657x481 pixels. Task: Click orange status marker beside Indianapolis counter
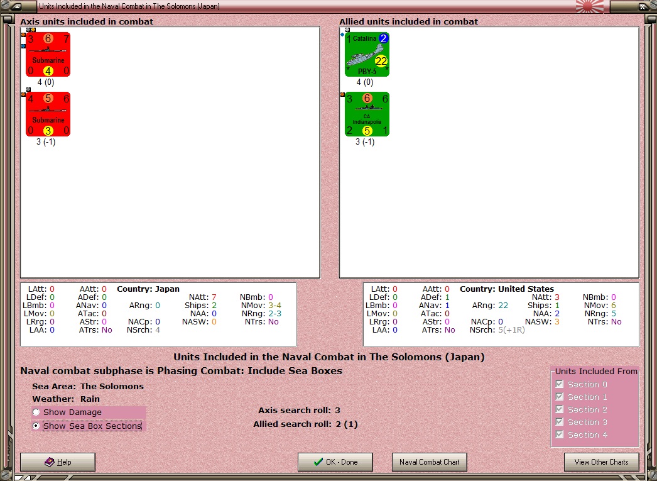[x=342, y=95]
